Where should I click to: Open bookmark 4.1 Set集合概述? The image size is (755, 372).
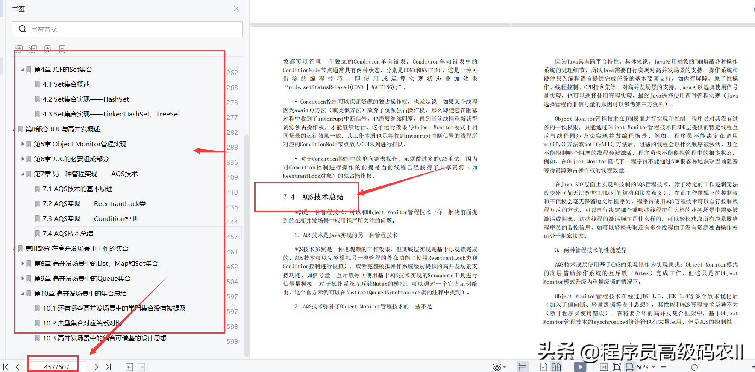click(66, 84)
